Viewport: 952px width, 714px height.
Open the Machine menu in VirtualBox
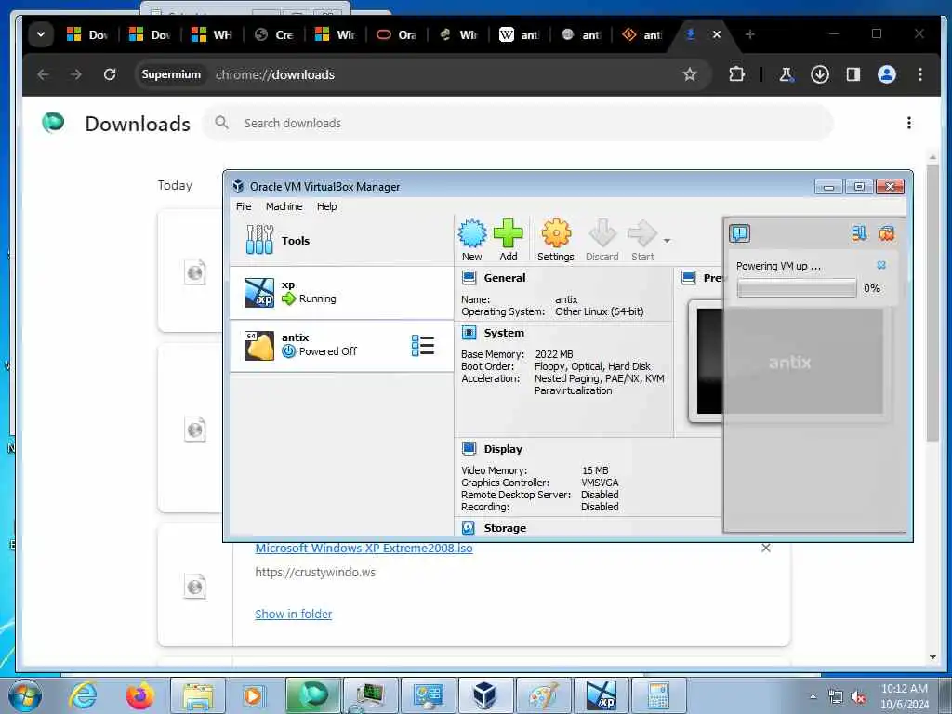(x=284, y=206)
